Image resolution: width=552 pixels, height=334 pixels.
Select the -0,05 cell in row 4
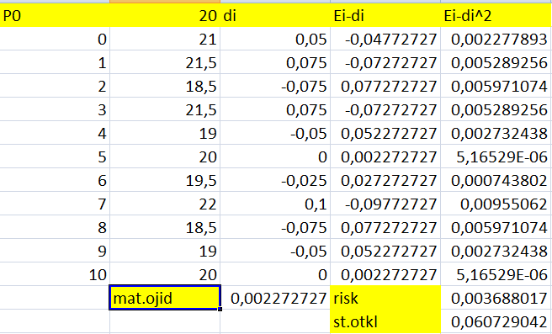[x=275, y=133]
